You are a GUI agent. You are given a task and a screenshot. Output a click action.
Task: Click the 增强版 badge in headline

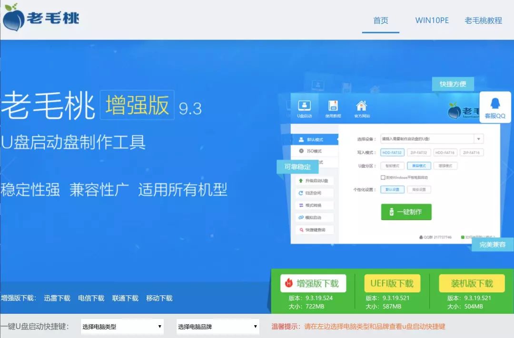point(137,105)
